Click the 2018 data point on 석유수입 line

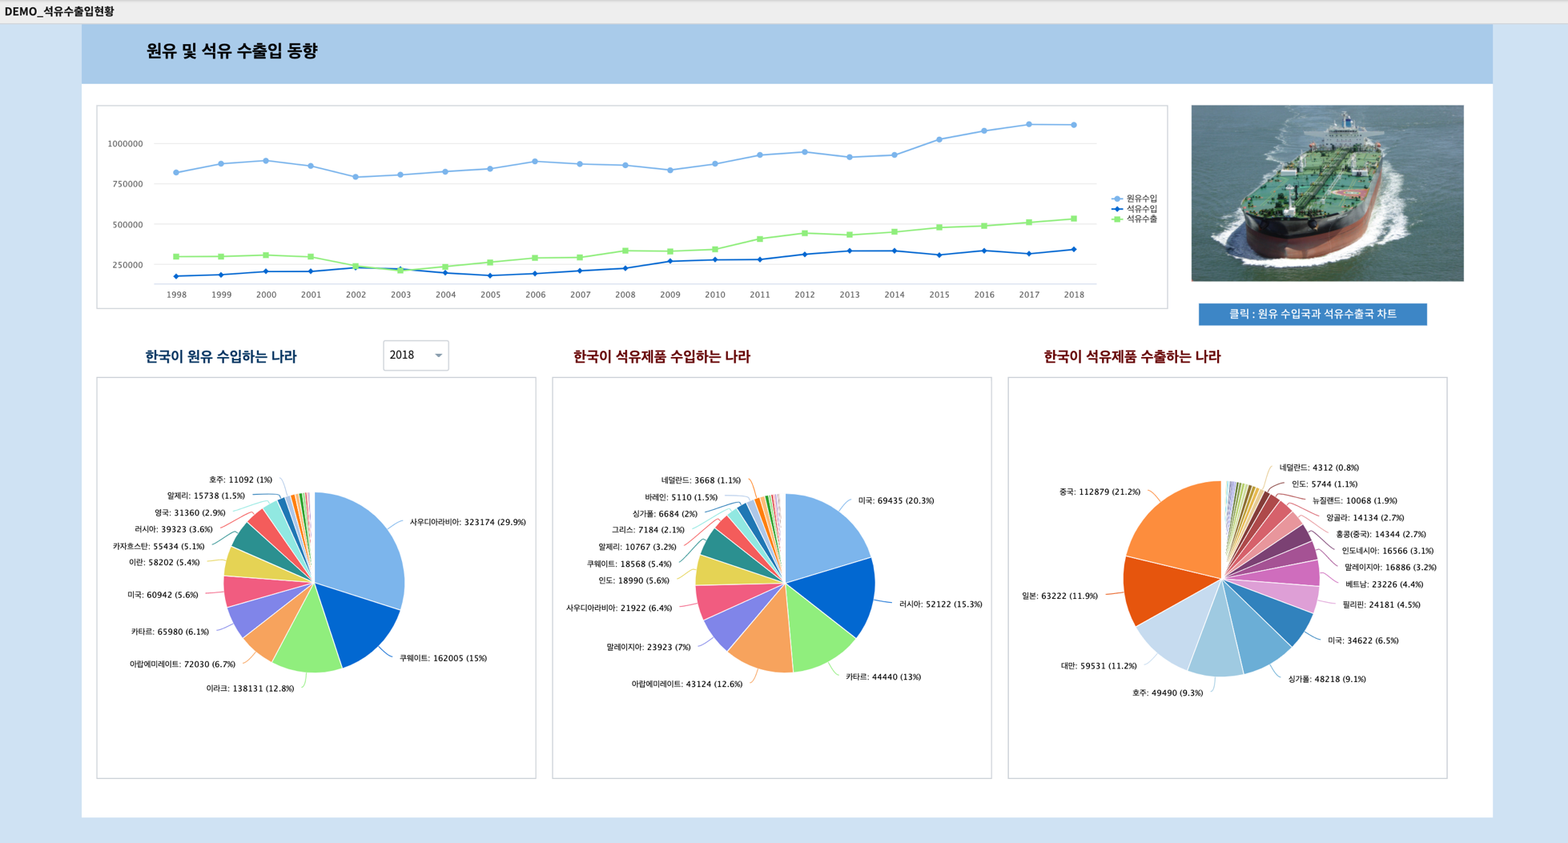[1074, 250]
